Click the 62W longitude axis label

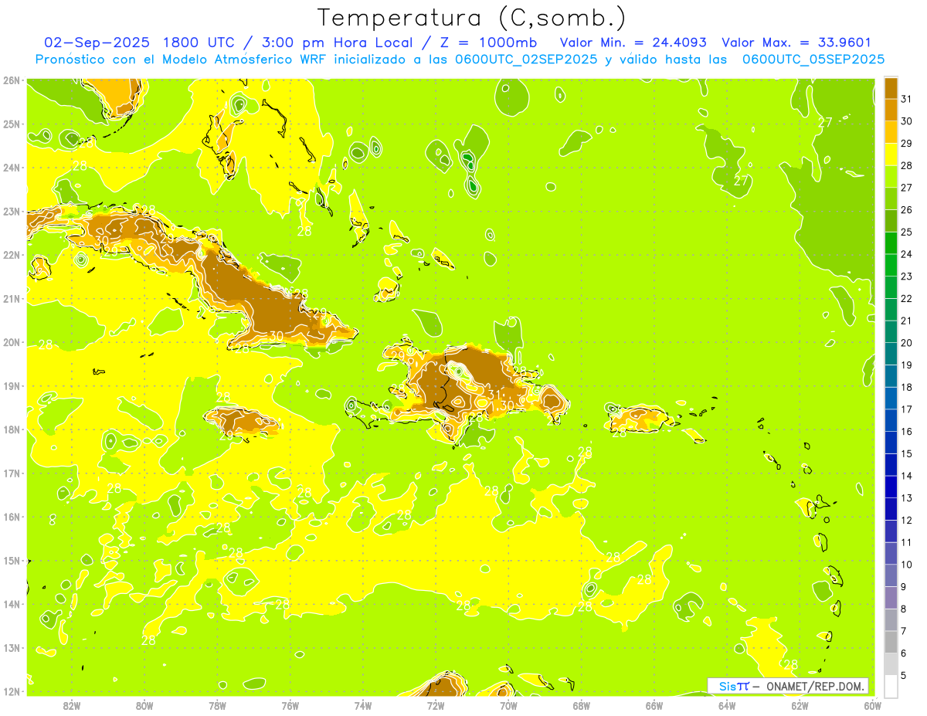800,705
